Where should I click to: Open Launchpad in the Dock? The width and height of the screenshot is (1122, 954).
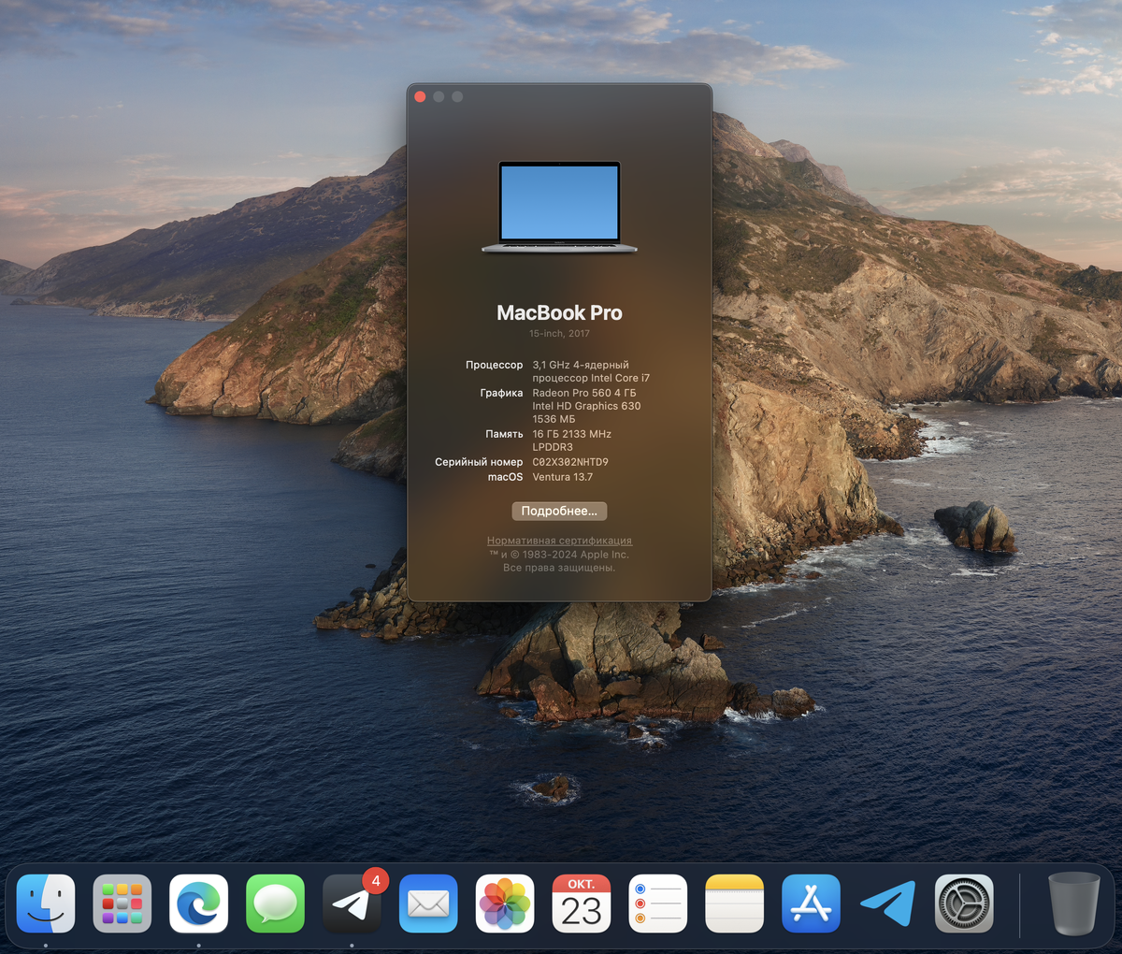click(122, 903)
